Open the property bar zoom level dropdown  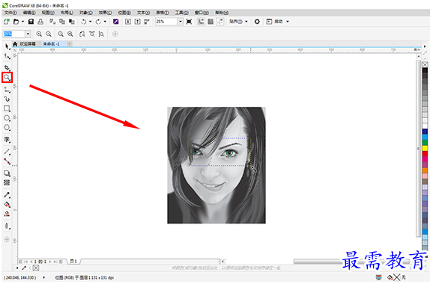pyautogui.click(x=28, y=34)
